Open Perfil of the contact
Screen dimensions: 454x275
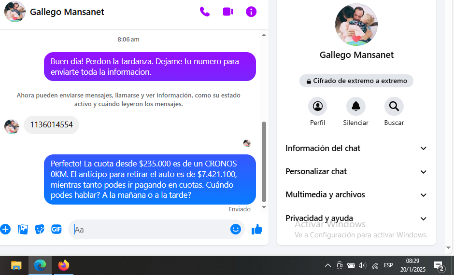(317, 107)
